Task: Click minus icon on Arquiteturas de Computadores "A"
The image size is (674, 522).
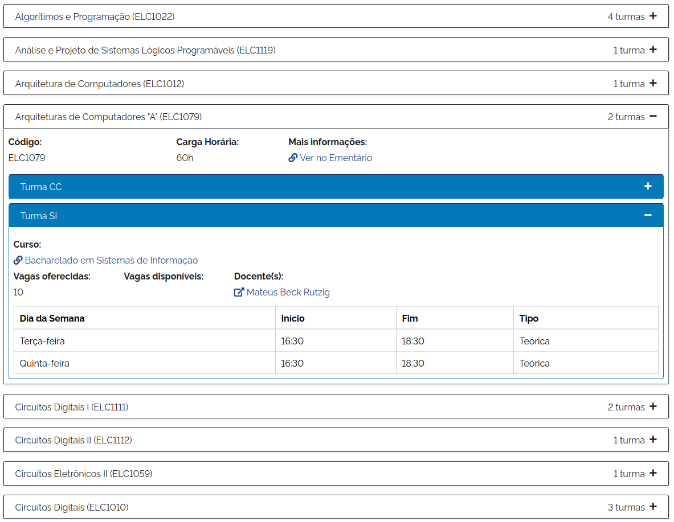Action: click(653, 116)
